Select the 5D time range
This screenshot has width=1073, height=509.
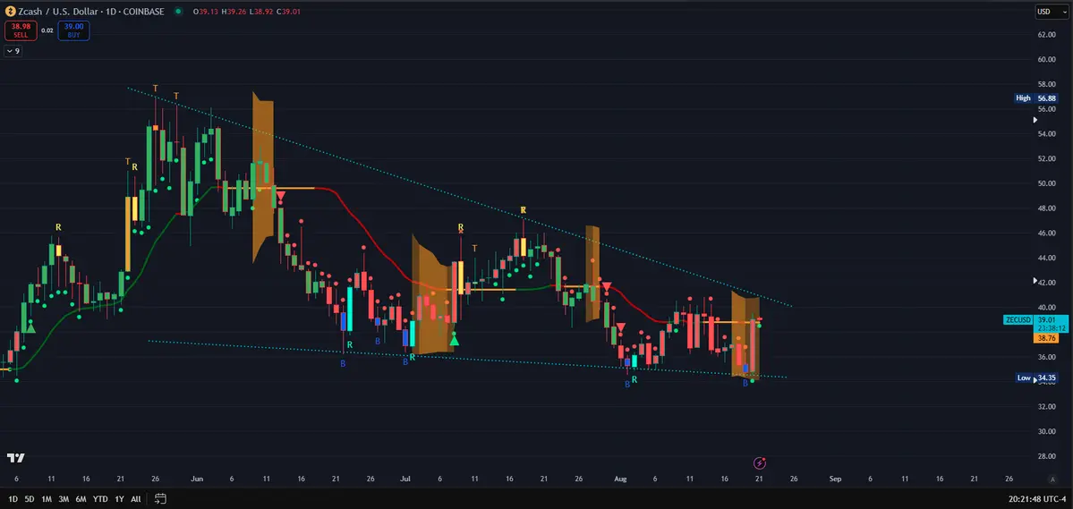click(30, 499)
